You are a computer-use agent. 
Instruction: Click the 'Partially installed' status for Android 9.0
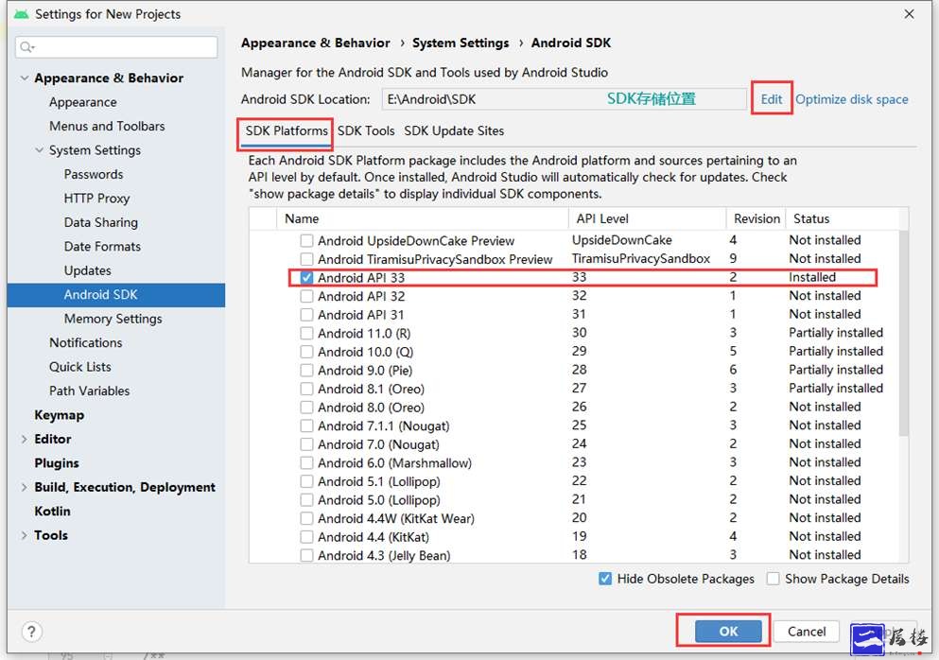point(836,370)
